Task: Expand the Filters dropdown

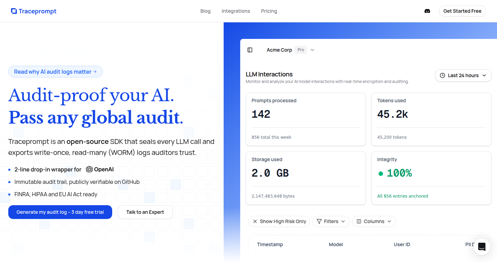Action: (331, 221)
